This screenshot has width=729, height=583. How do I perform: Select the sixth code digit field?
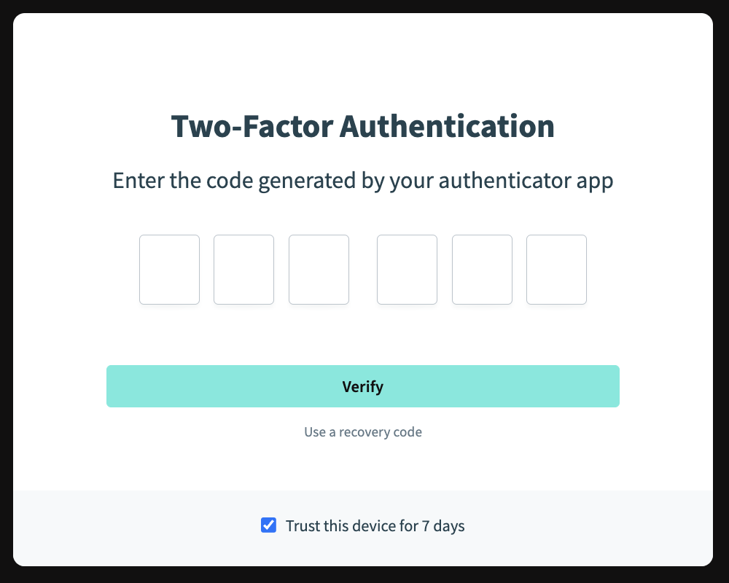[556, 270]
